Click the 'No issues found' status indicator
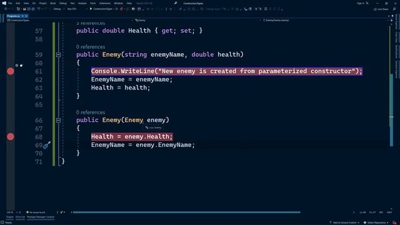Screen dimensions: 400x225 point(36,212)
